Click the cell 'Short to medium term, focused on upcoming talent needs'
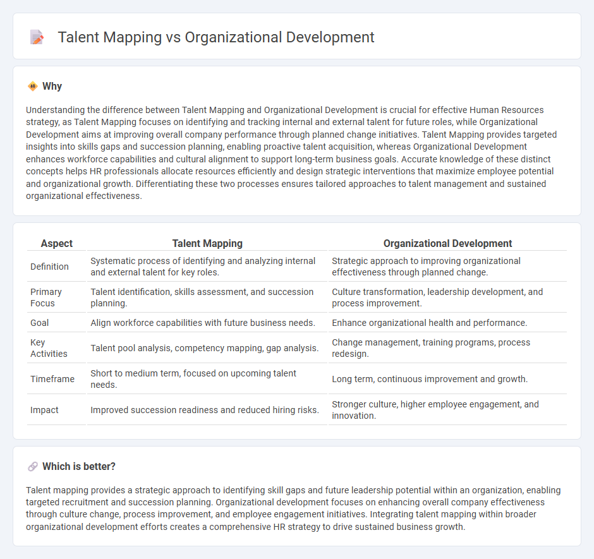 coord(207,379)
